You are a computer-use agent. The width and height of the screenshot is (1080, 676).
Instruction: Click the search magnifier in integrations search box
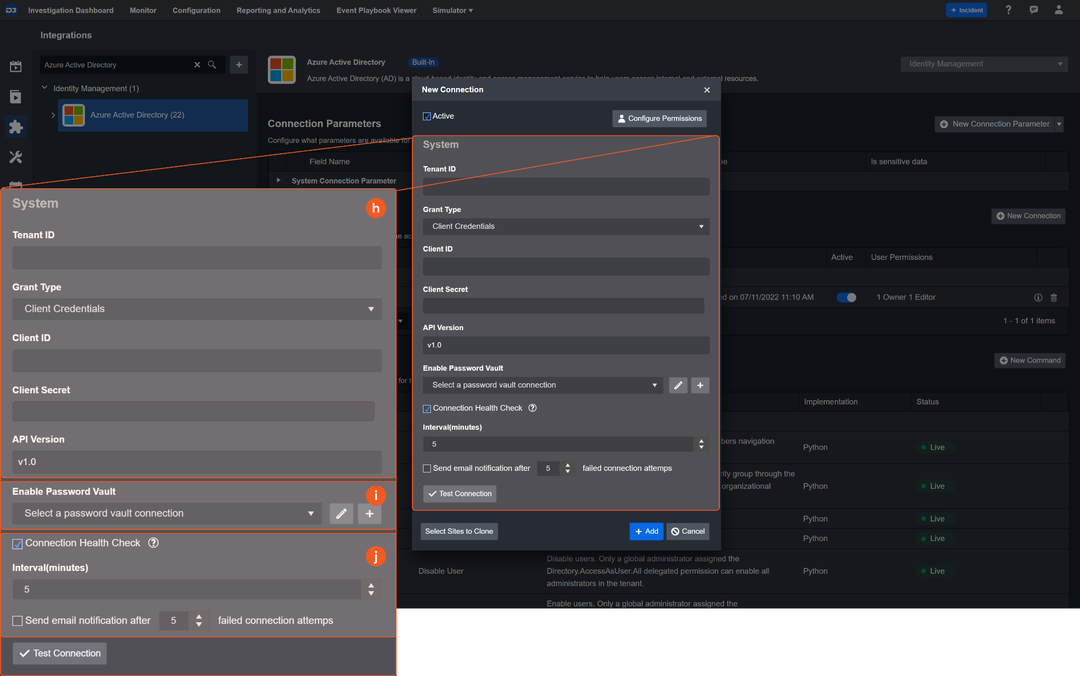[212, 65]
